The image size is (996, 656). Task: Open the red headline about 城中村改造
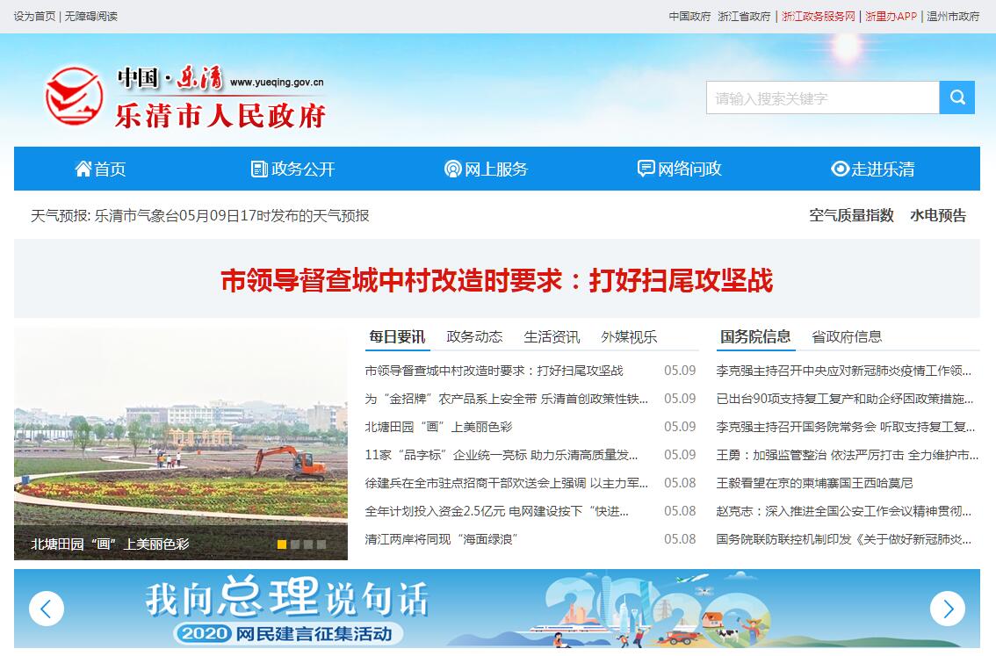pos(496,281)
